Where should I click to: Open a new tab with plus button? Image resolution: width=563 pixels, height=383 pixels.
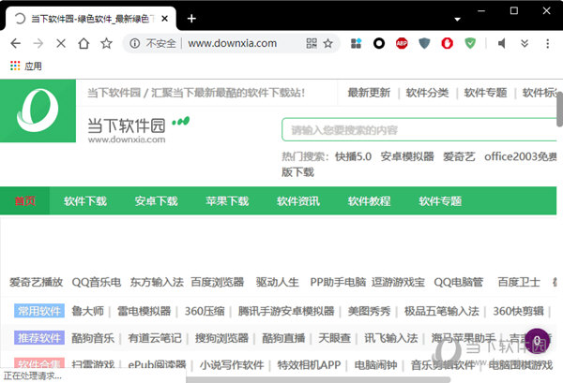(x=191, y=19)
